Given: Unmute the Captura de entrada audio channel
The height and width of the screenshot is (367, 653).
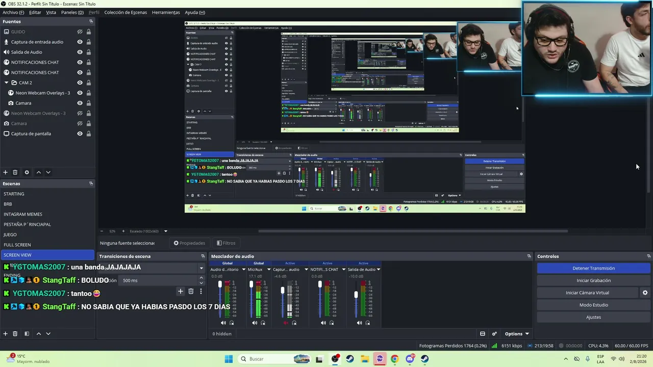Looking at the screenshot, I should 286,323.
